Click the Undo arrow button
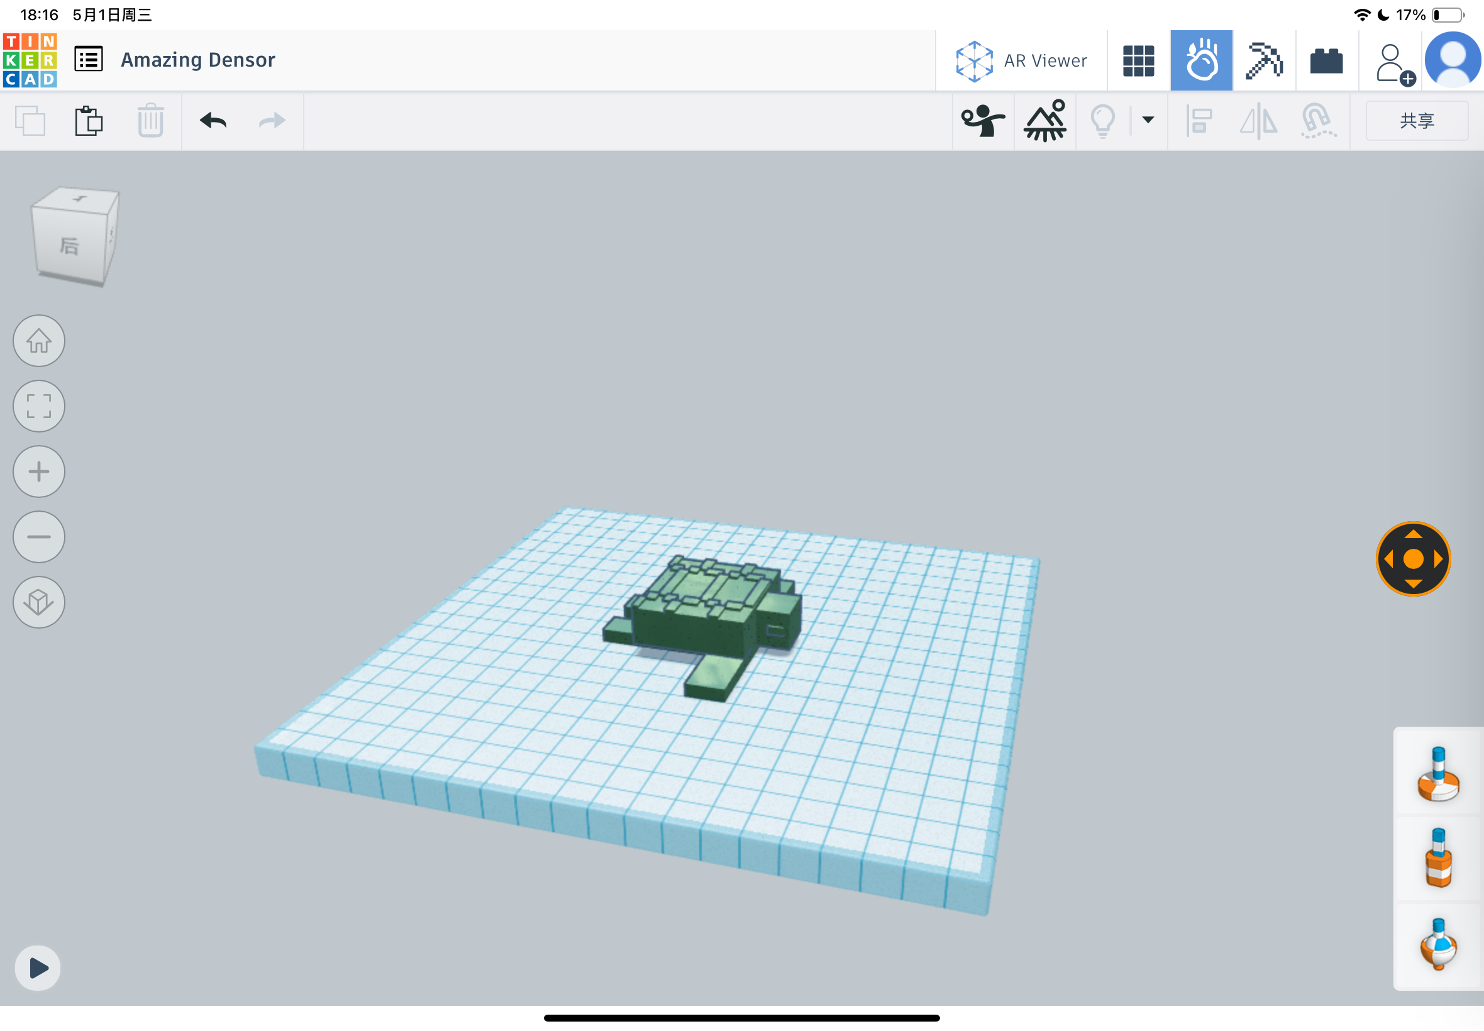1484x1031 pixels. click(x=214, y=120)
